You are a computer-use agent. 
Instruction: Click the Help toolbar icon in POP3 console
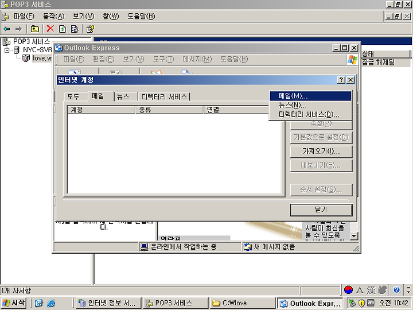tap(90, 29)
